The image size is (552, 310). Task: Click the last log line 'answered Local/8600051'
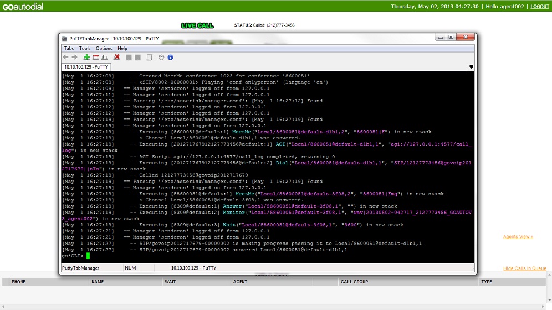coord(205,250)
